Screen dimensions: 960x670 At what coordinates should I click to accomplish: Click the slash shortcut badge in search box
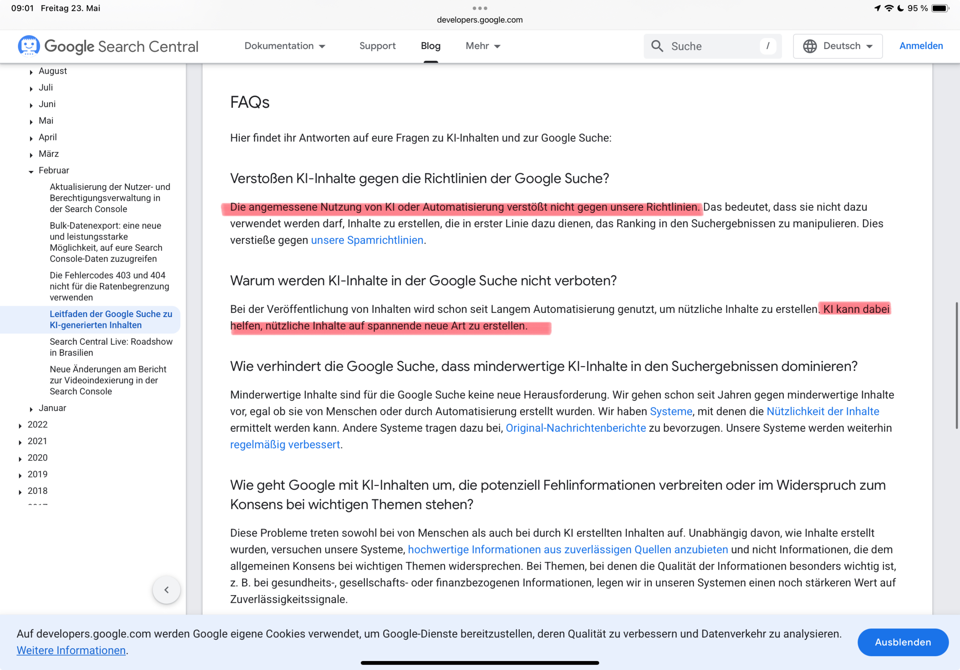coord(768,46)
